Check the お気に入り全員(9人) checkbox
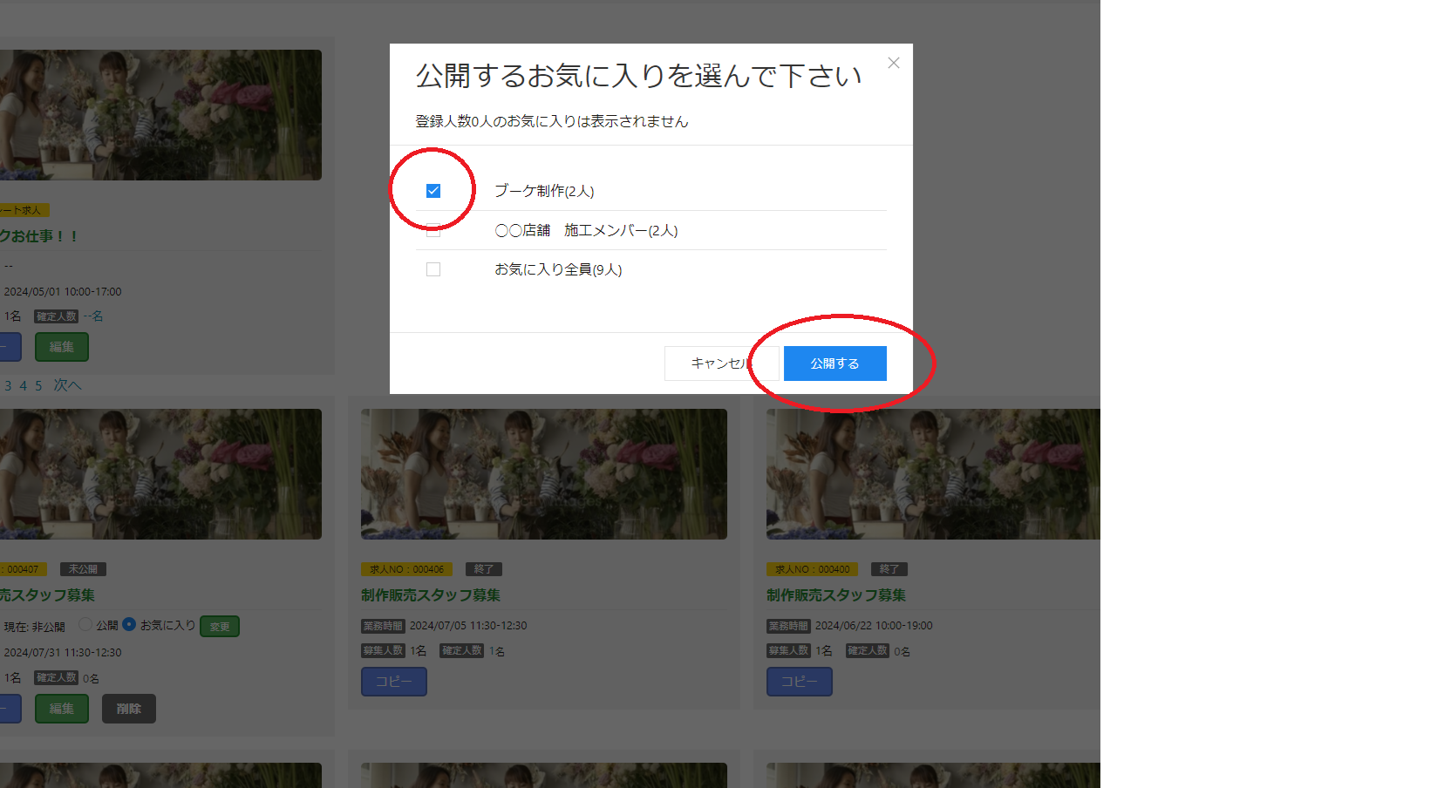This screenshot has width=1437, height=788. point(433,269)
